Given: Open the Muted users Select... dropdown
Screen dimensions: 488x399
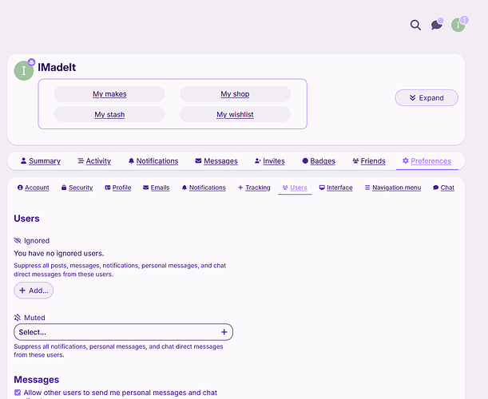Looking at the screenshot, I should [x=123, y=332].
